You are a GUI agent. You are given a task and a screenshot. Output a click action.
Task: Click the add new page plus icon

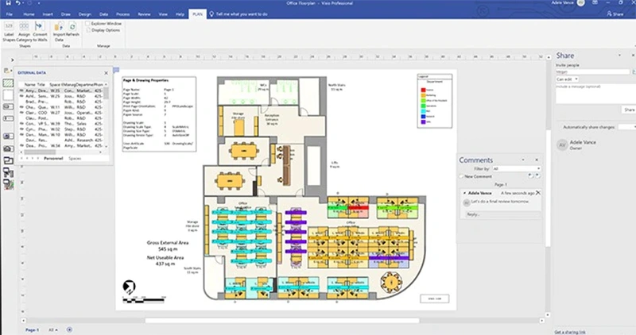(68, 328)
